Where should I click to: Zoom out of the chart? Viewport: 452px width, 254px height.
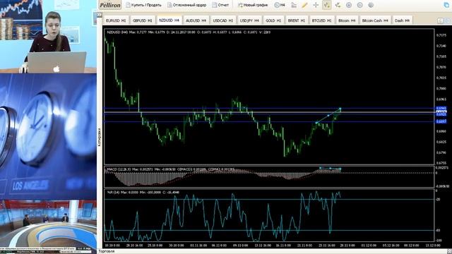coord(359,5)
